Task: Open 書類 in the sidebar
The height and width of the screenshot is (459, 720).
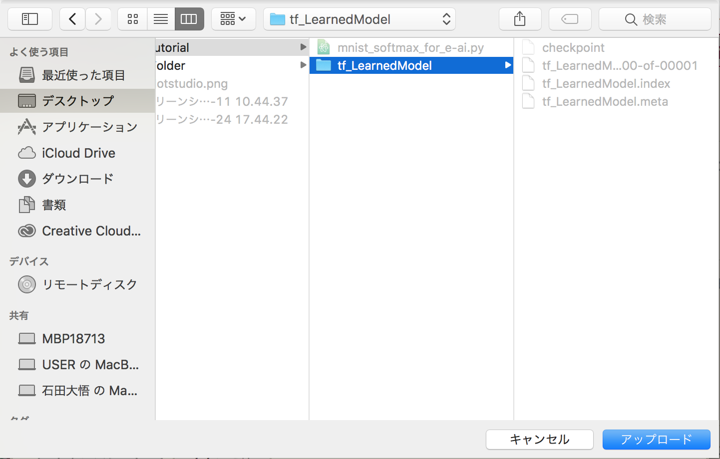Action: tap(77, 205)
